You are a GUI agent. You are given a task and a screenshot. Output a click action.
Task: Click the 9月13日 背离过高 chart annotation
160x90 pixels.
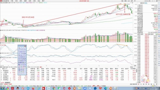coord(123,14)
